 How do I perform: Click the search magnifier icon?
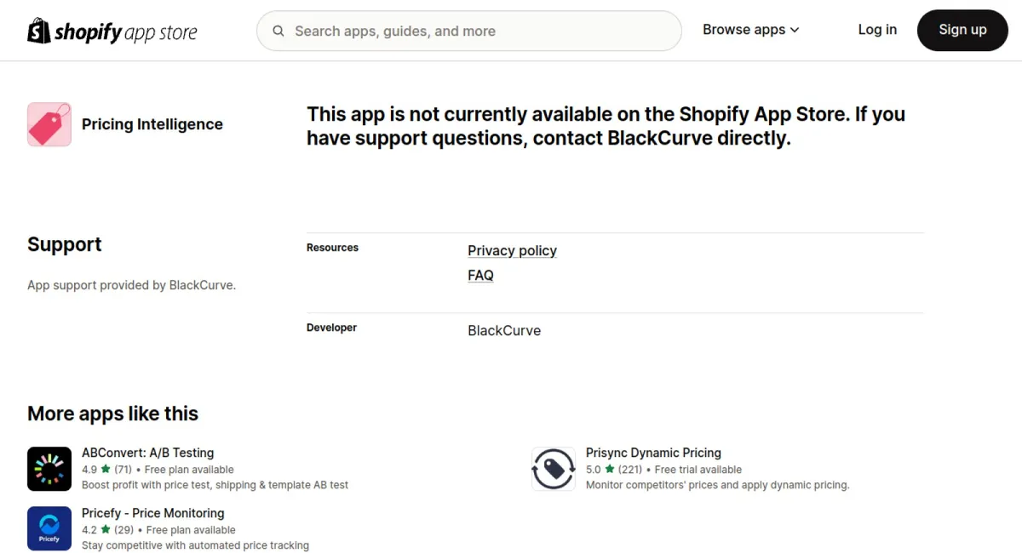coord(278,31)
